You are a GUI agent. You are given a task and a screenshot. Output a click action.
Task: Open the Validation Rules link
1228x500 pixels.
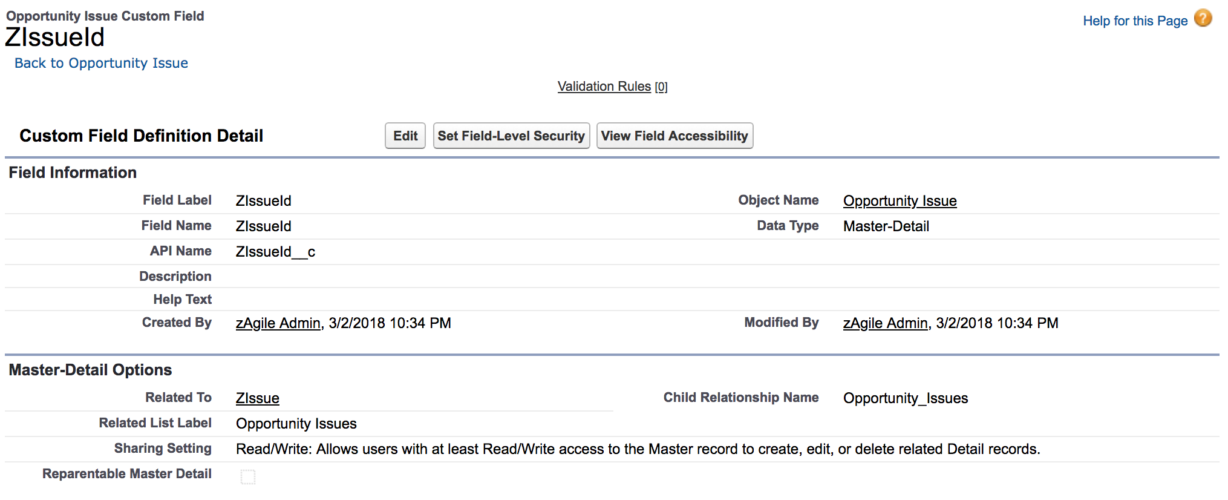604,87
